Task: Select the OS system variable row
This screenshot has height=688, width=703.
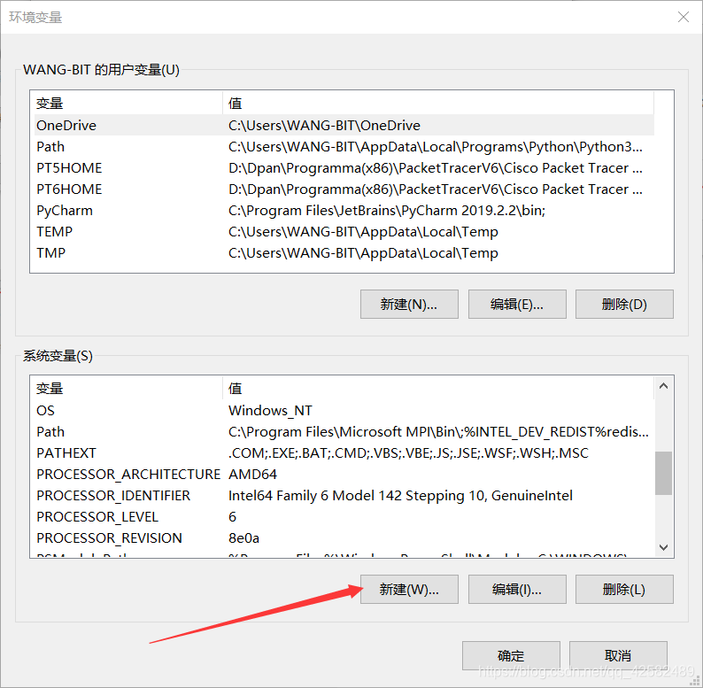Action: [x=344, y=410]
